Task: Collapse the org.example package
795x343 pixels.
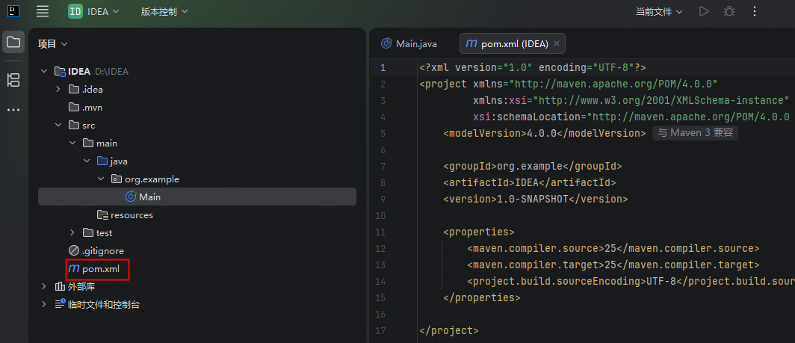Action: click(x=101, y=179)
